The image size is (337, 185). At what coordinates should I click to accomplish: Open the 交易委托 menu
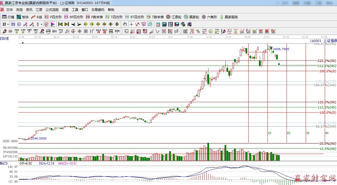(x=98, y=10)
